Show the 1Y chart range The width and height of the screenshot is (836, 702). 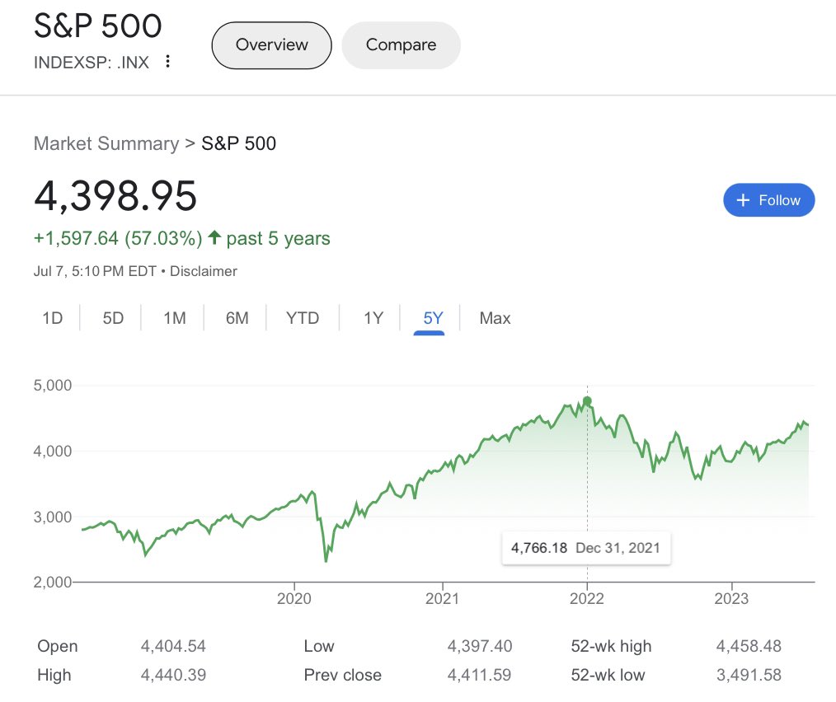[x=373, y=318]
